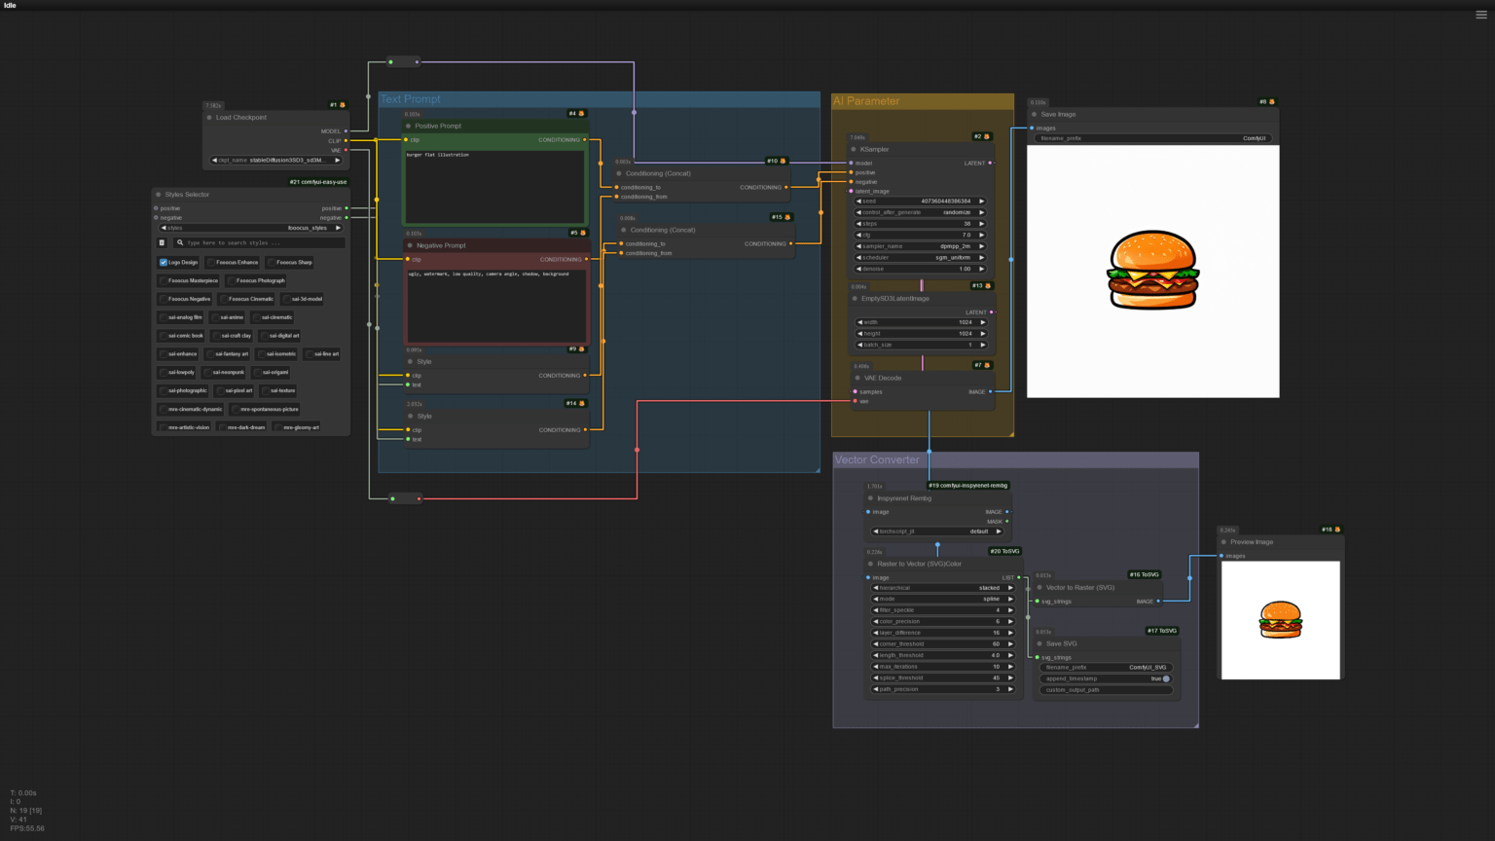1495x841 pixels.
Task: Click the styles search input field
Action: [x=258, y=243]
